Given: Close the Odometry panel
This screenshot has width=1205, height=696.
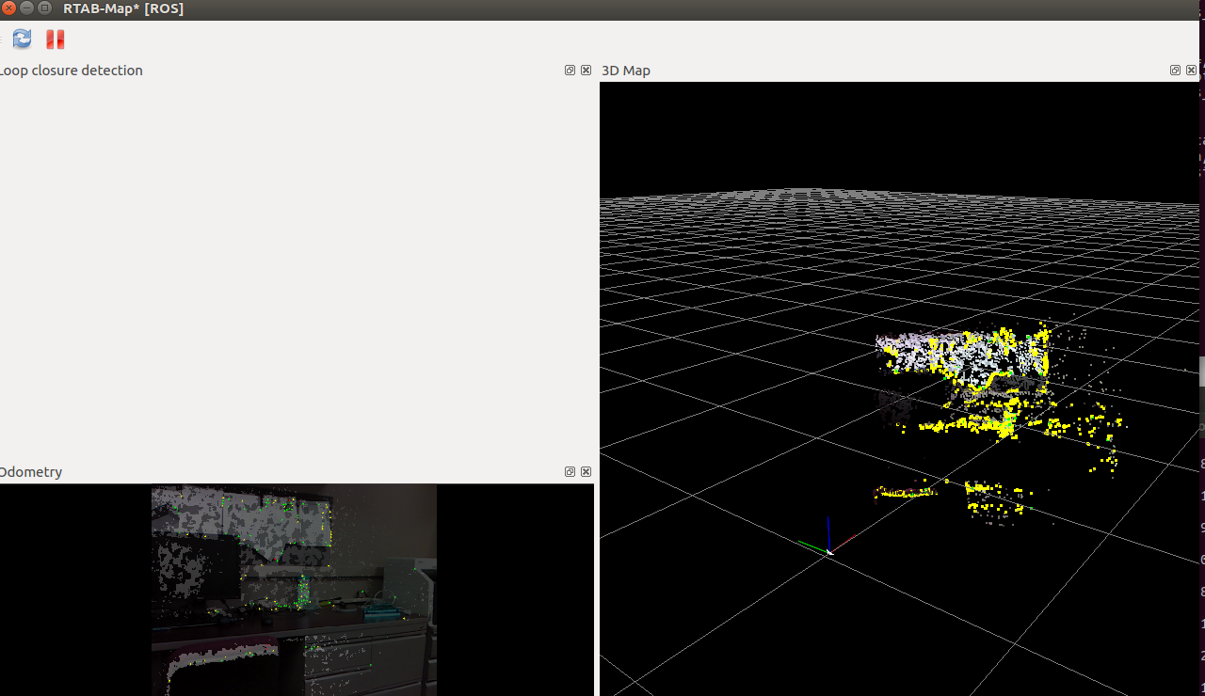Looking at the screenshot, I should 586,471.
